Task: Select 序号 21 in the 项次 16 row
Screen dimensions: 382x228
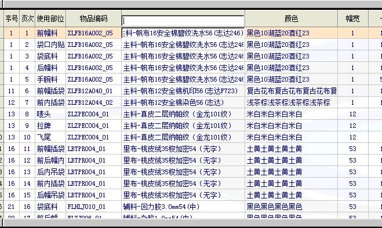Action: pyautogui.click(x=12, y=207)
